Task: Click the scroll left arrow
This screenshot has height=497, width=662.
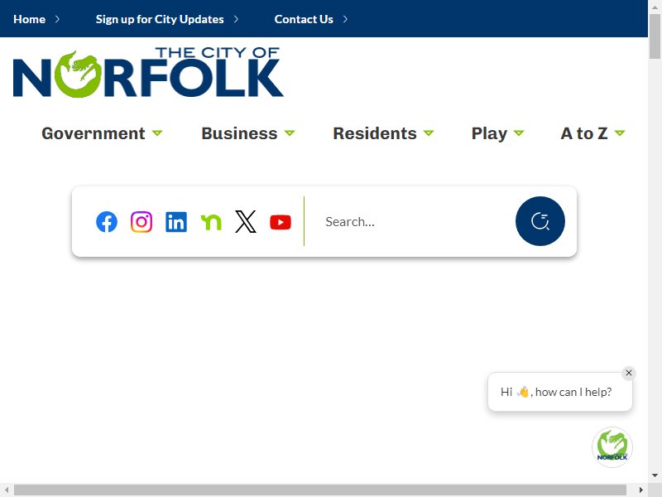Action: [7, 490]
